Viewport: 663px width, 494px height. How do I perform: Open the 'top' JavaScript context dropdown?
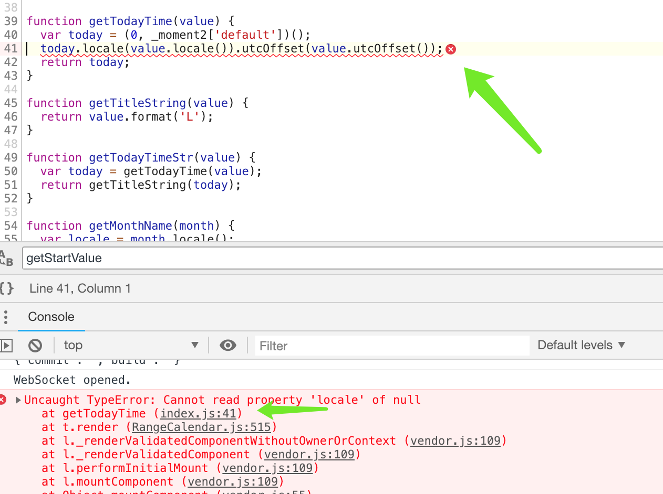[131, 345]
